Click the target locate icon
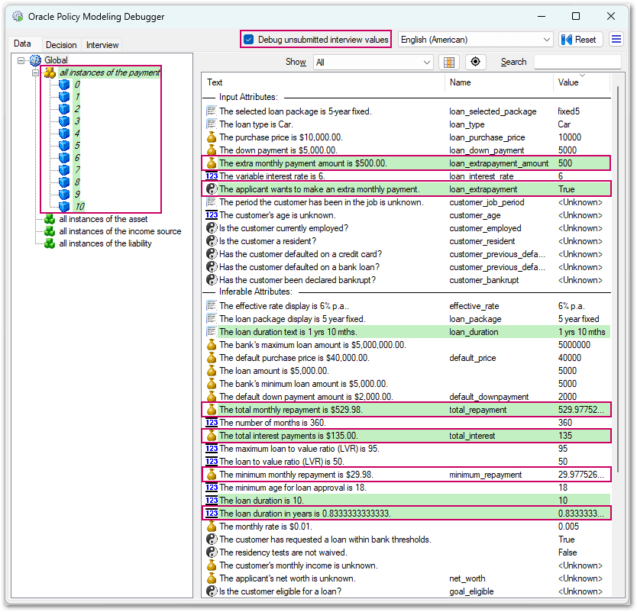 [475, 62]
